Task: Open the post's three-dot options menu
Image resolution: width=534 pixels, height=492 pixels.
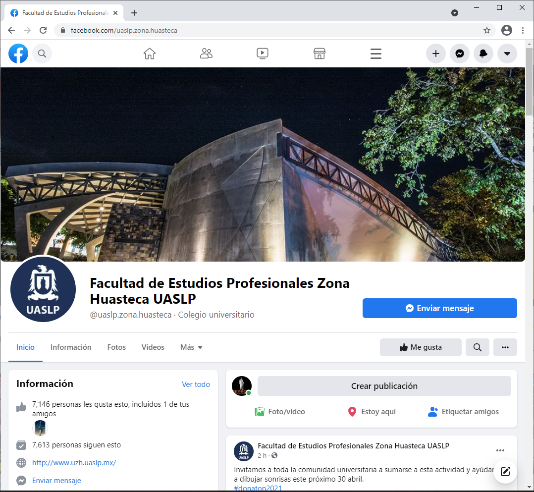Action: coord(500,450)
